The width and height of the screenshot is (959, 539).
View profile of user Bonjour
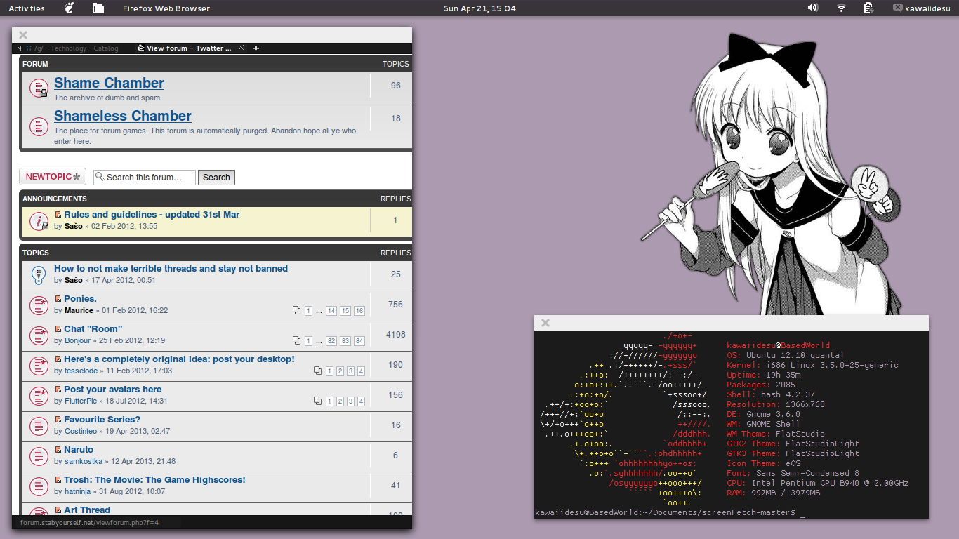(x=77, y=341)
